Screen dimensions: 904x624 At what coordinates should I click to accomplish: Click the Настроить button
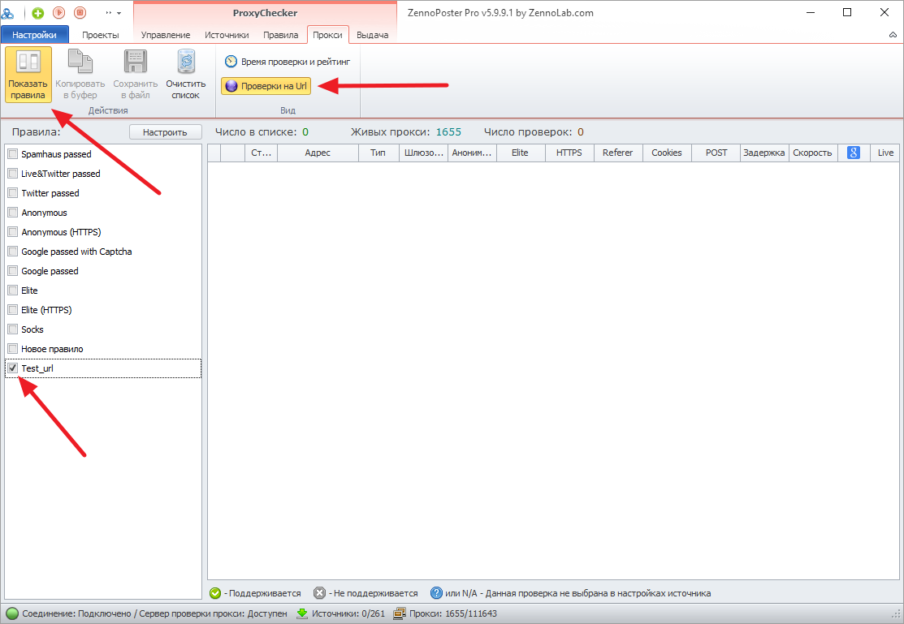point(165,132)
